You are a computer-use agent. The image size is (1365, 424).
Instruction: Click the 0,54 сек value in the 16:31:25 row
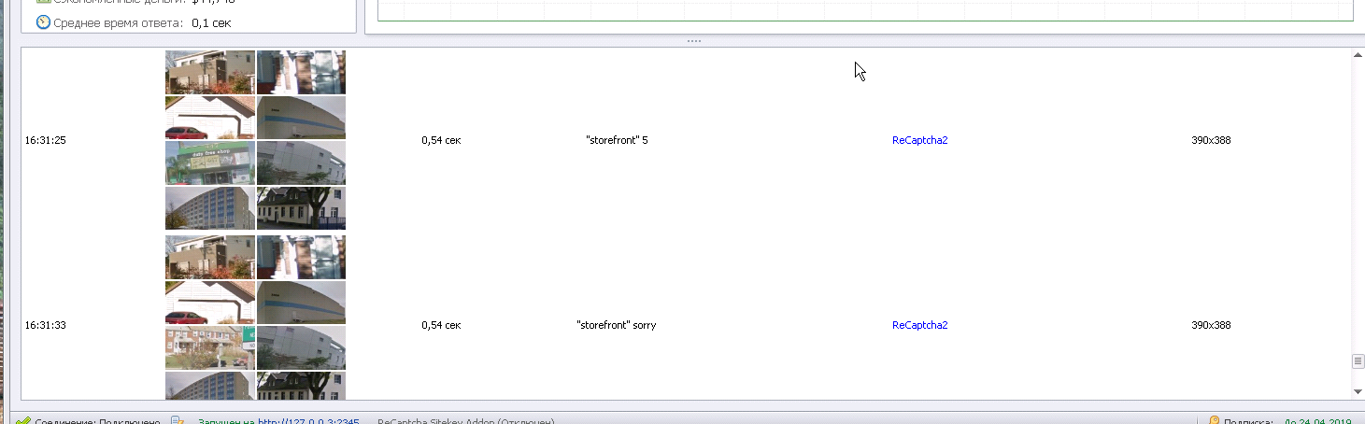click(441, 140)
